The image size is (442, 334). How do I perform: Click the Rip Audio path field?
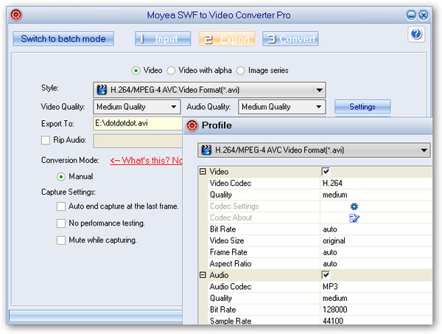click(138, 141)
